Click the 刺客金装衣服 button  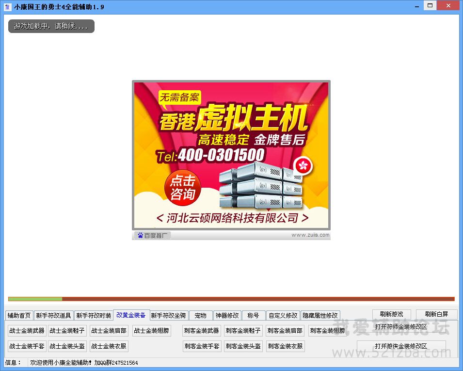pyautogui.click(x=285, y=346)
